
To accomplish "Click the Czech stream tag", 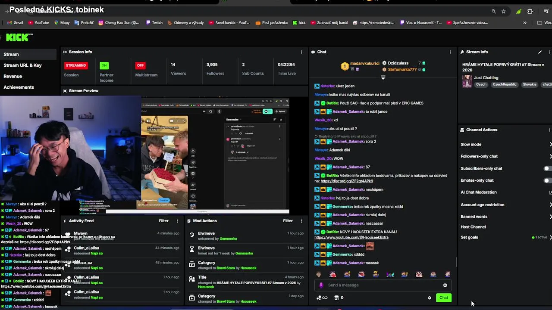I will point(481,84).
